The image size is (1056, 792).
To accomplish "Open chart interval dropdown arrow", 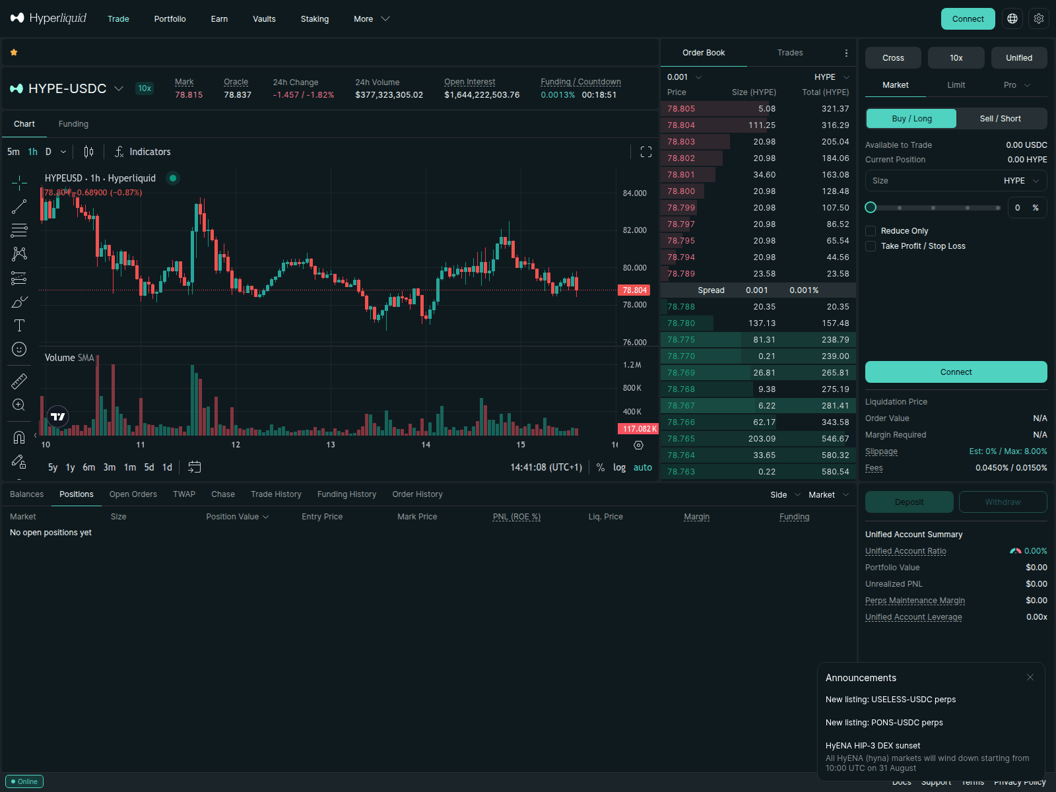I will 63,152.
